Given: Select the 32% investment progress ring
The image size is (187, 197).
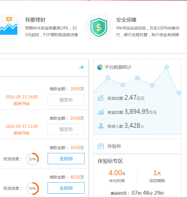Looking at the screenshot, I should [32, 159].
